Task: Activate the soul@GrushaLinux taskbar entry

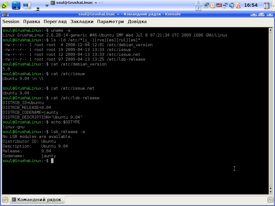Action: (x=77, y=3)
